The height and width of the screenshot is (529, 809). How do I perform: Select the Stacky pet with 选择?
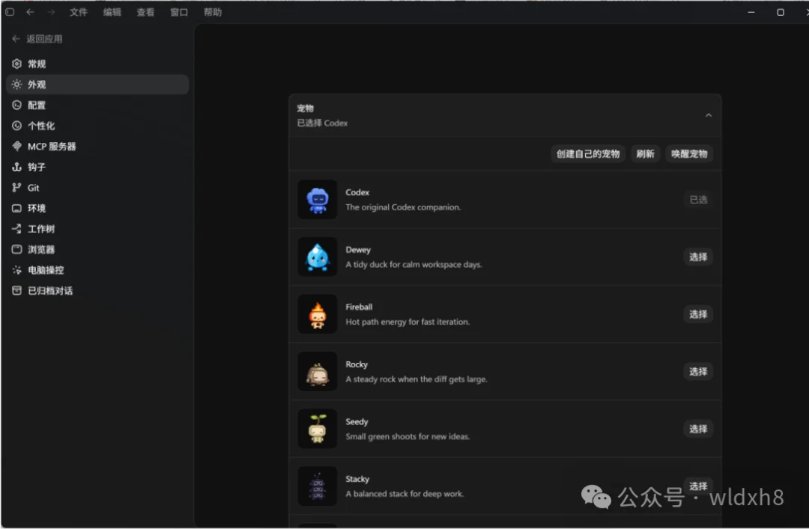point(698,486)
